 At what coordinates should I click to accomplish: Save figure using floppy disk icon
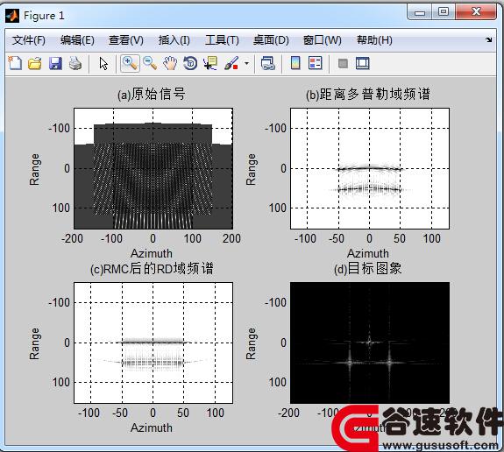[55, 63]
